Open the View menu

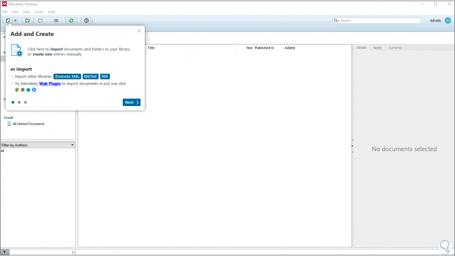(x=26, y=12)
